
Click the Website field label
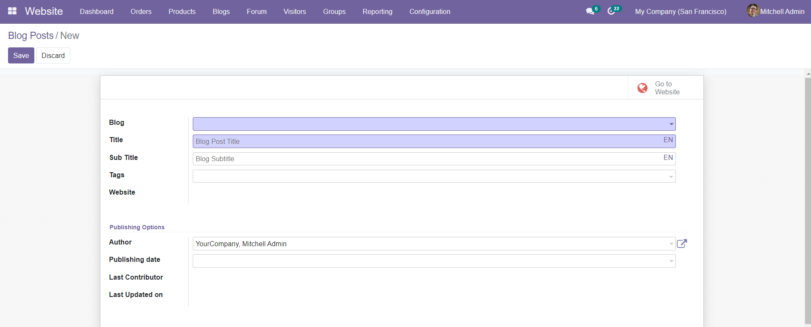tap(122, 192)
